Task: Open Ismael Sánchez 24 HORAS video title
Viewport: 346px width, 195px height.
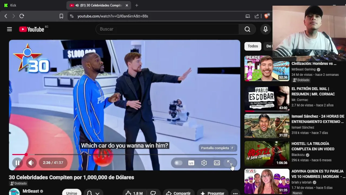Action: click(318, 119)
